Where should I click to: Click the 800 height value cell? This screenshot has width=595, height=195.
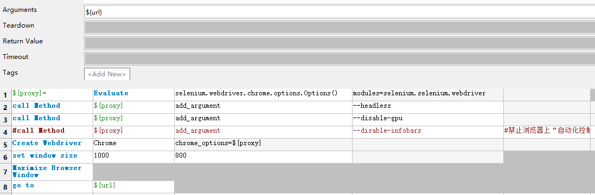264,157
